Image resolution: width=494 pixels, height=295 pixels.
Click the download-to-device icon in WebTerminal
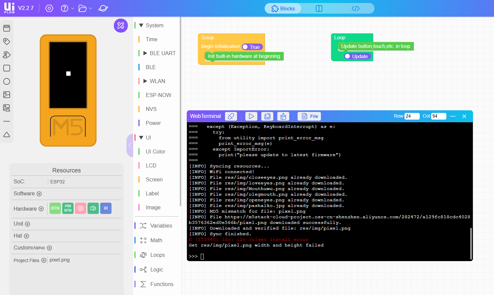coord(267,116)
